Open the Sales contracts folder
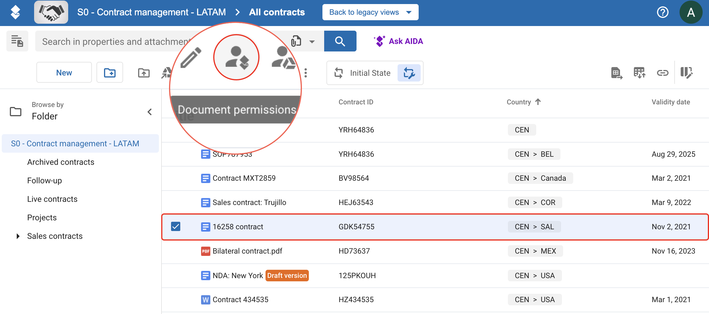 pos(55,236)
